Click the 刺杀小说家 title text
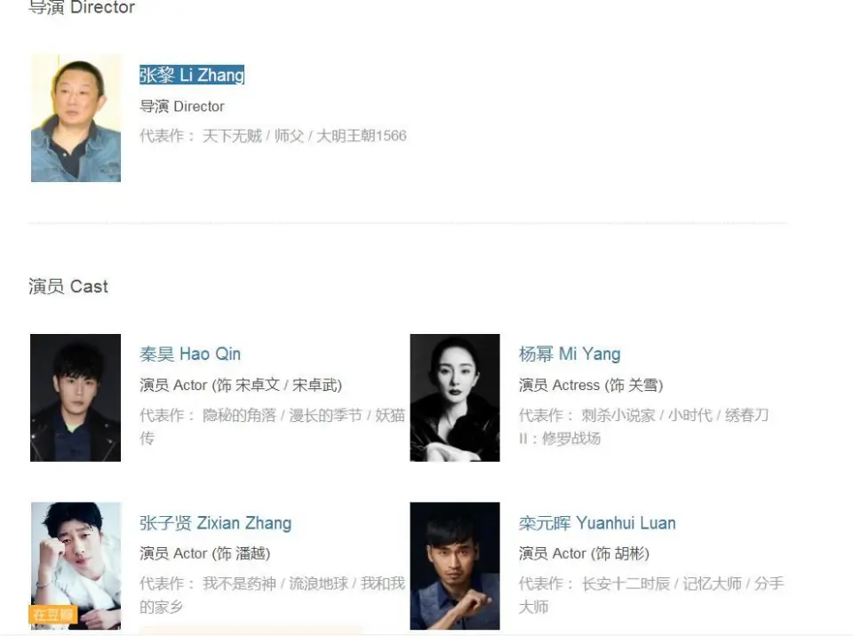The width and height of the screenshot is (853, 636). tap(618, 415)
